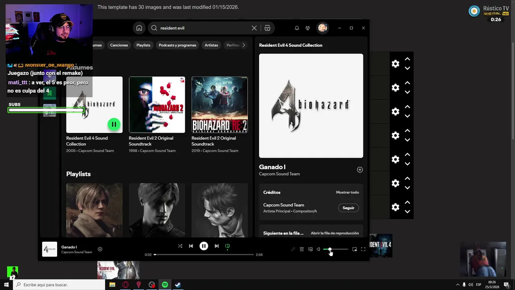Open the Biohazard 2 red splatter cover
This screenshot has width=515, height=290.
coord(157,105)
